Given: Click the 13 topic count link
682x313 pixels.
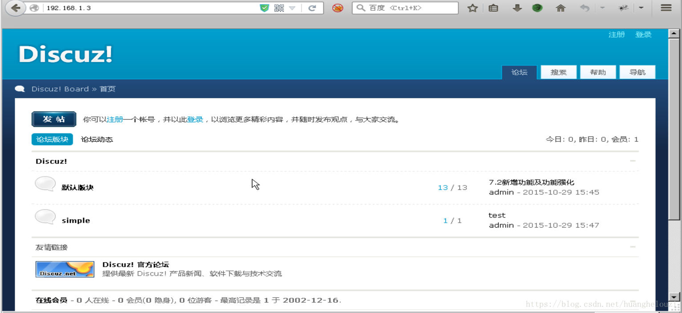Looking at the screenshot, I should pyautogui.click(x=443, y=188).
